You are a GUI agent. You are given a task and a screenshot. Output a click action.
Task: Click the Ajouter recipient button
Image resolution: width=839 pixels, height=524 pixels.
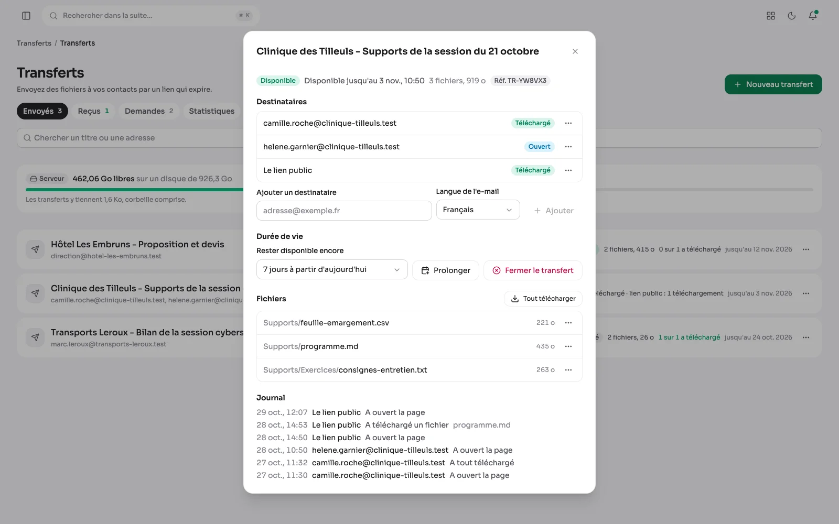554,211
